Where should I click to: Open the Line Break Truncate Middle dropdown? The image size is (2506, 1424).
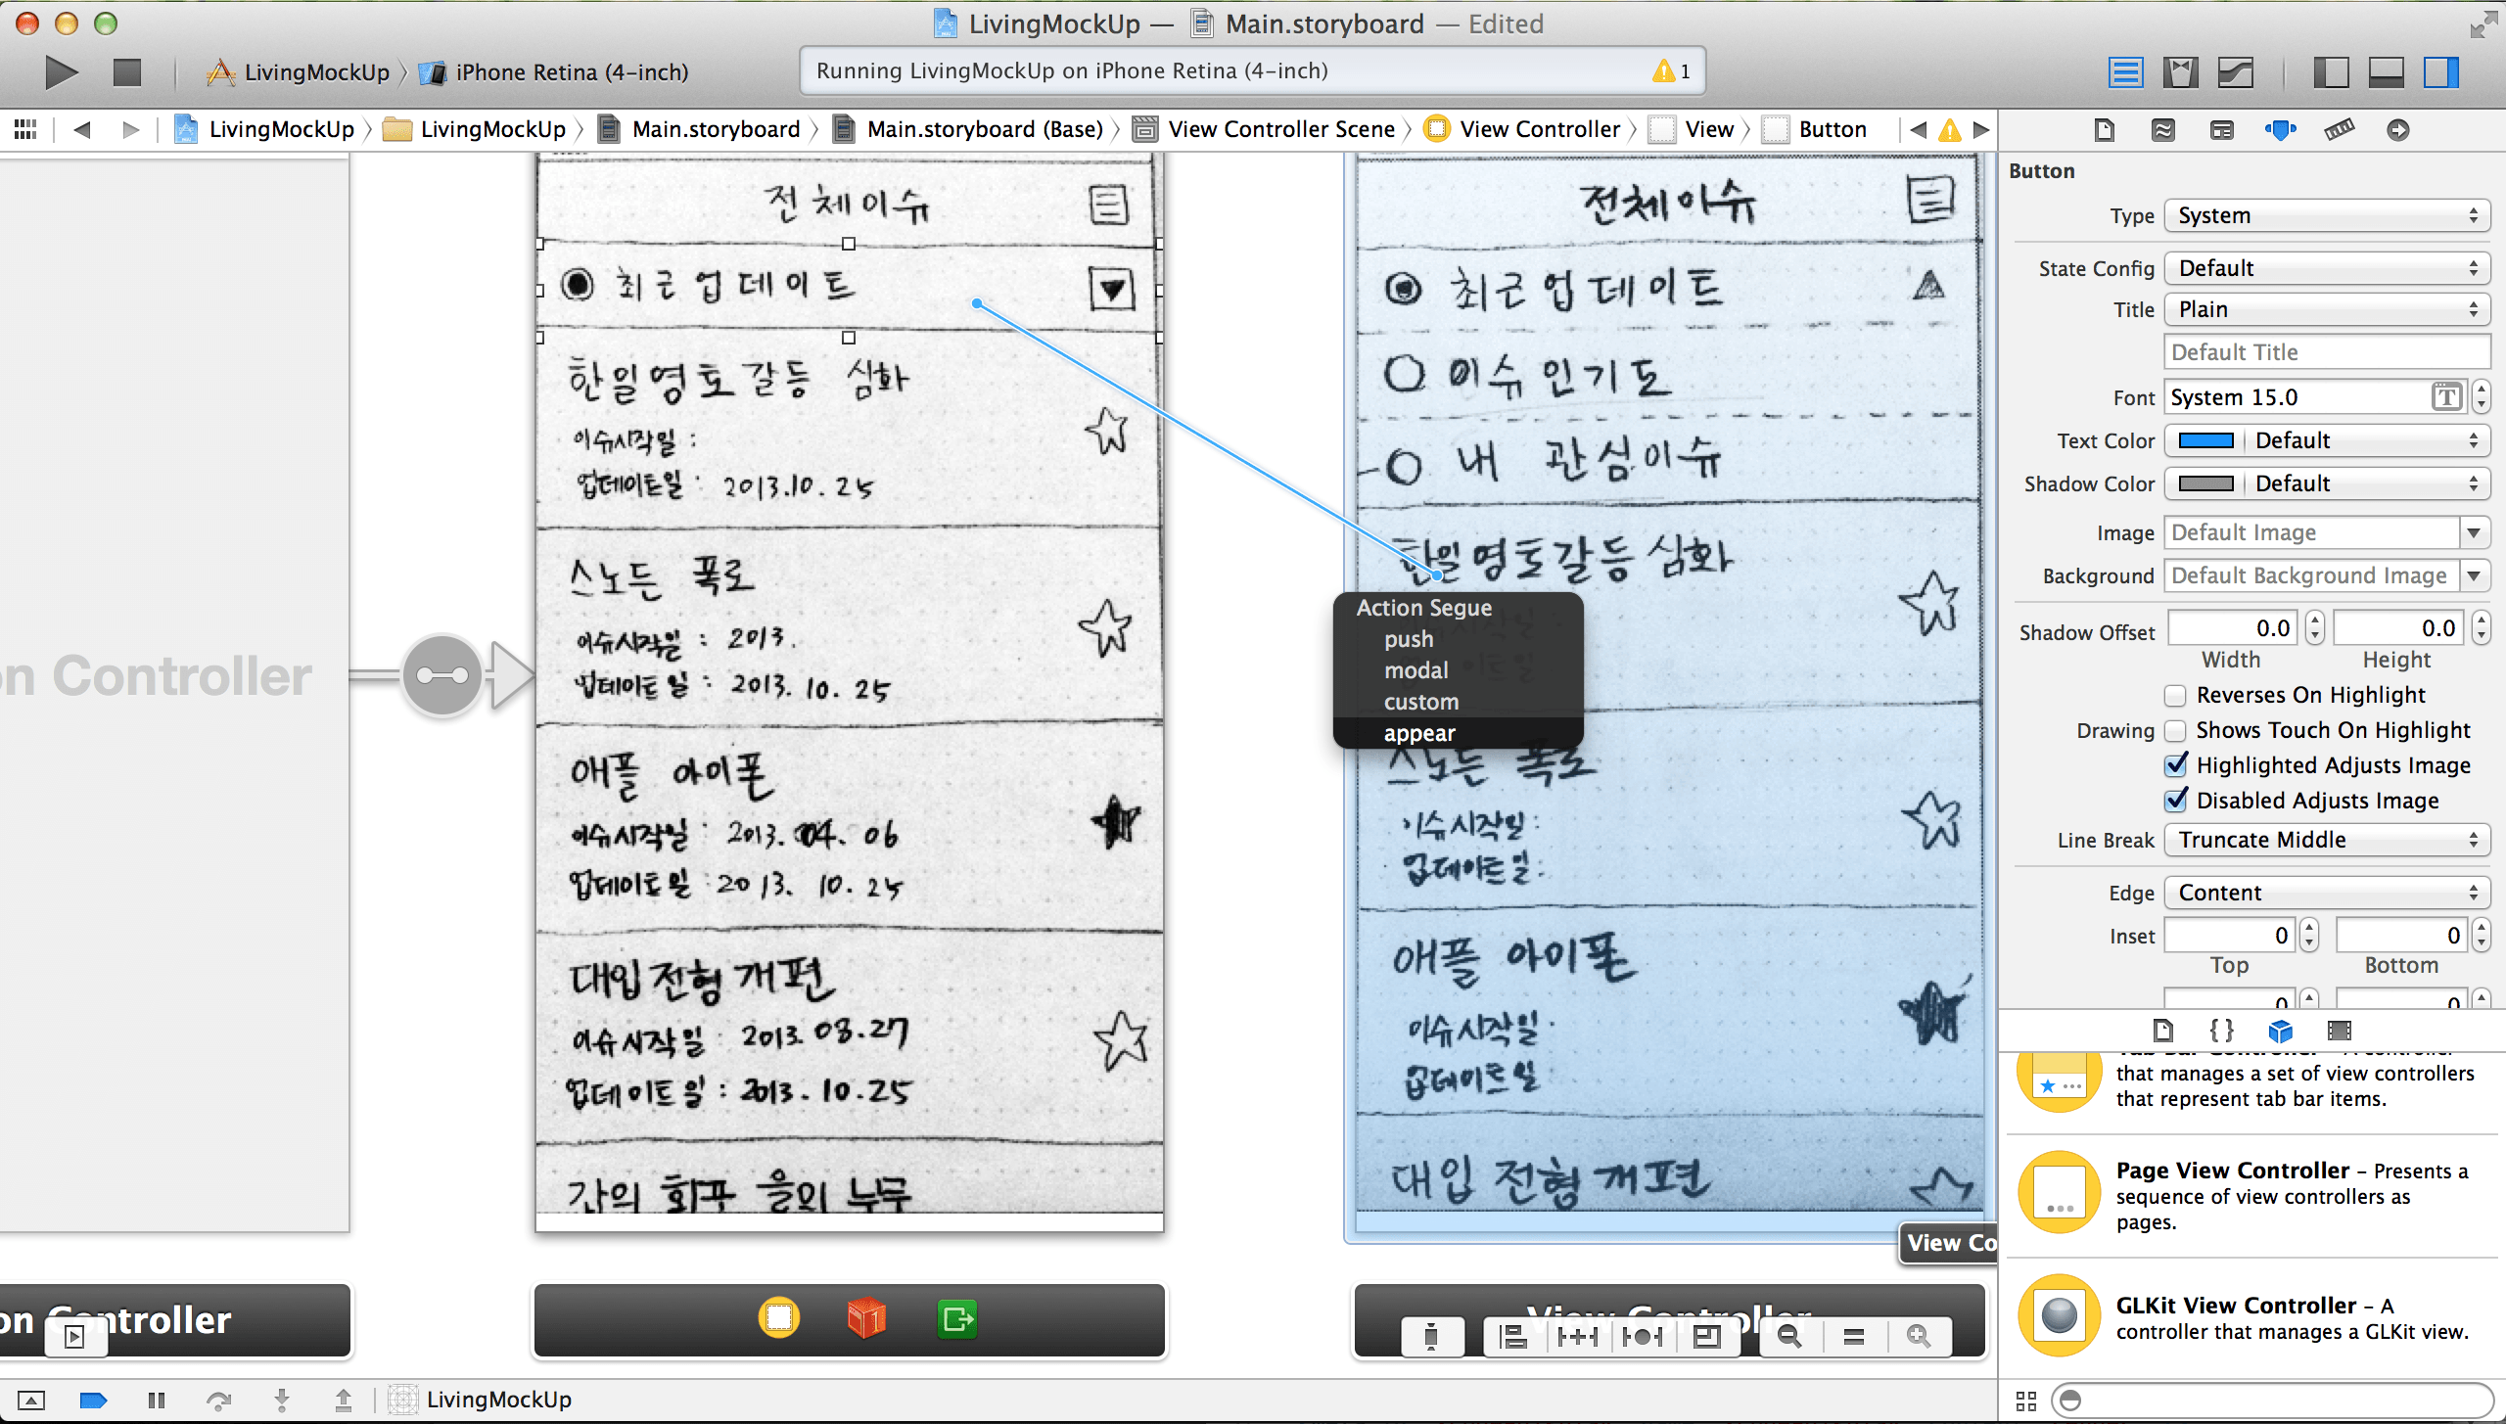tap(2326, 840)
